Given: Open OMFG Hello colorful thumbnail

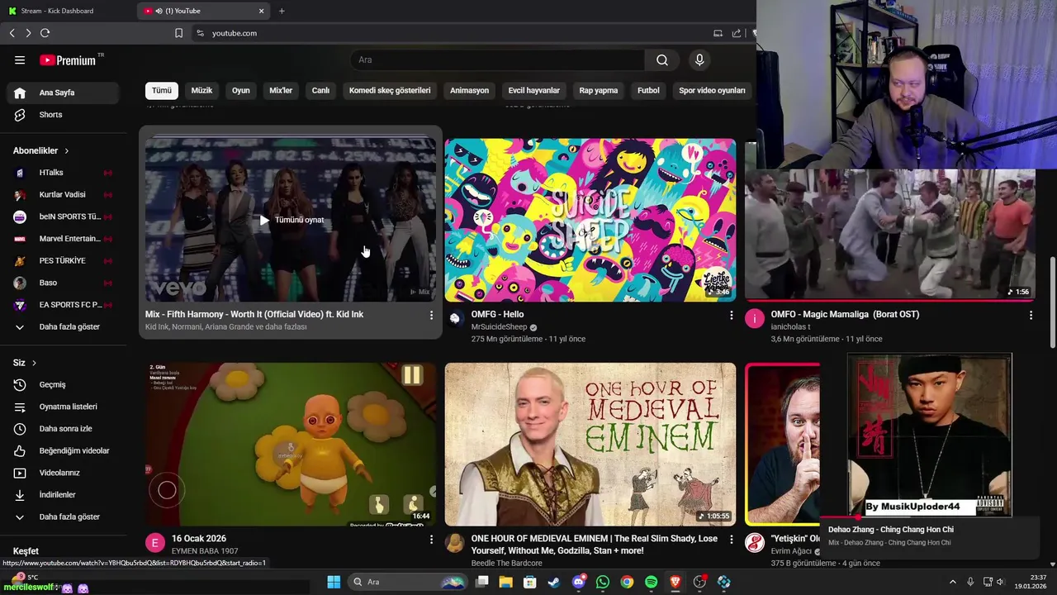Looking at the screenshot, I should pos(590,220).
